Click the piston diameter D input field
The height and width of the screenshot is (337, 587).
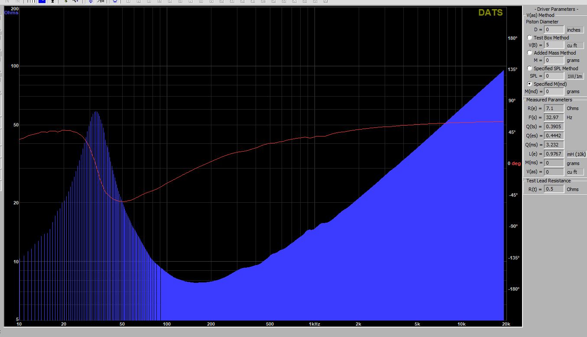(x=554, y=30)
